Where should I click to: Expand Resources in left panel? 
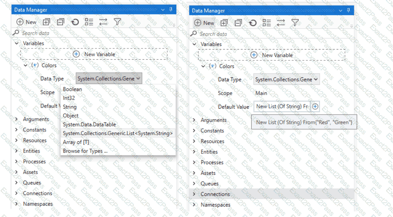pyautogui.click(x=16, y=140)
